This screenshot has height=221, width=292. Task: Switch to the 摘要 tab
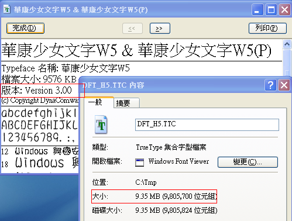[126, 103]
